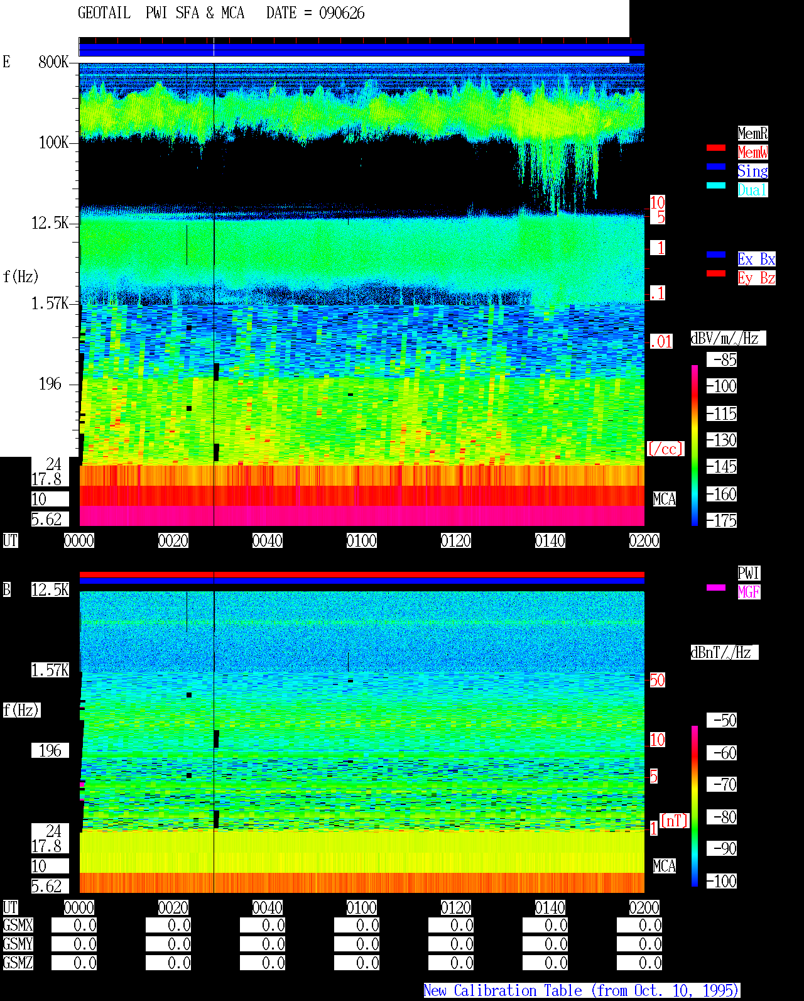Select the MemW legend label
This screenshot has width=804, height=1001.
(x=752, y=152)
